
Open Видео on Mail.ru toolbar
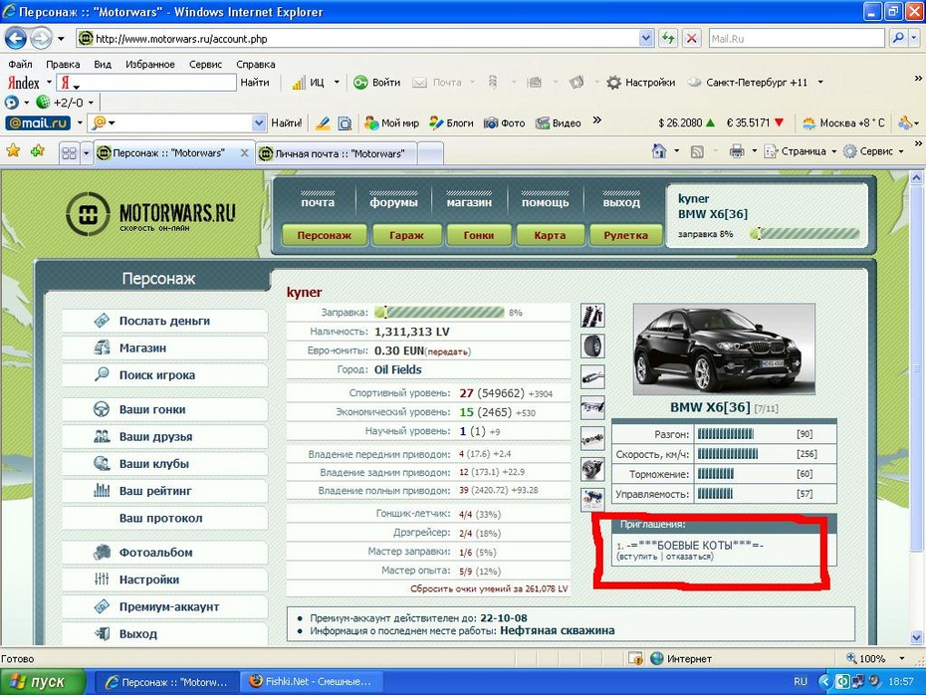[x=558, y=122]
